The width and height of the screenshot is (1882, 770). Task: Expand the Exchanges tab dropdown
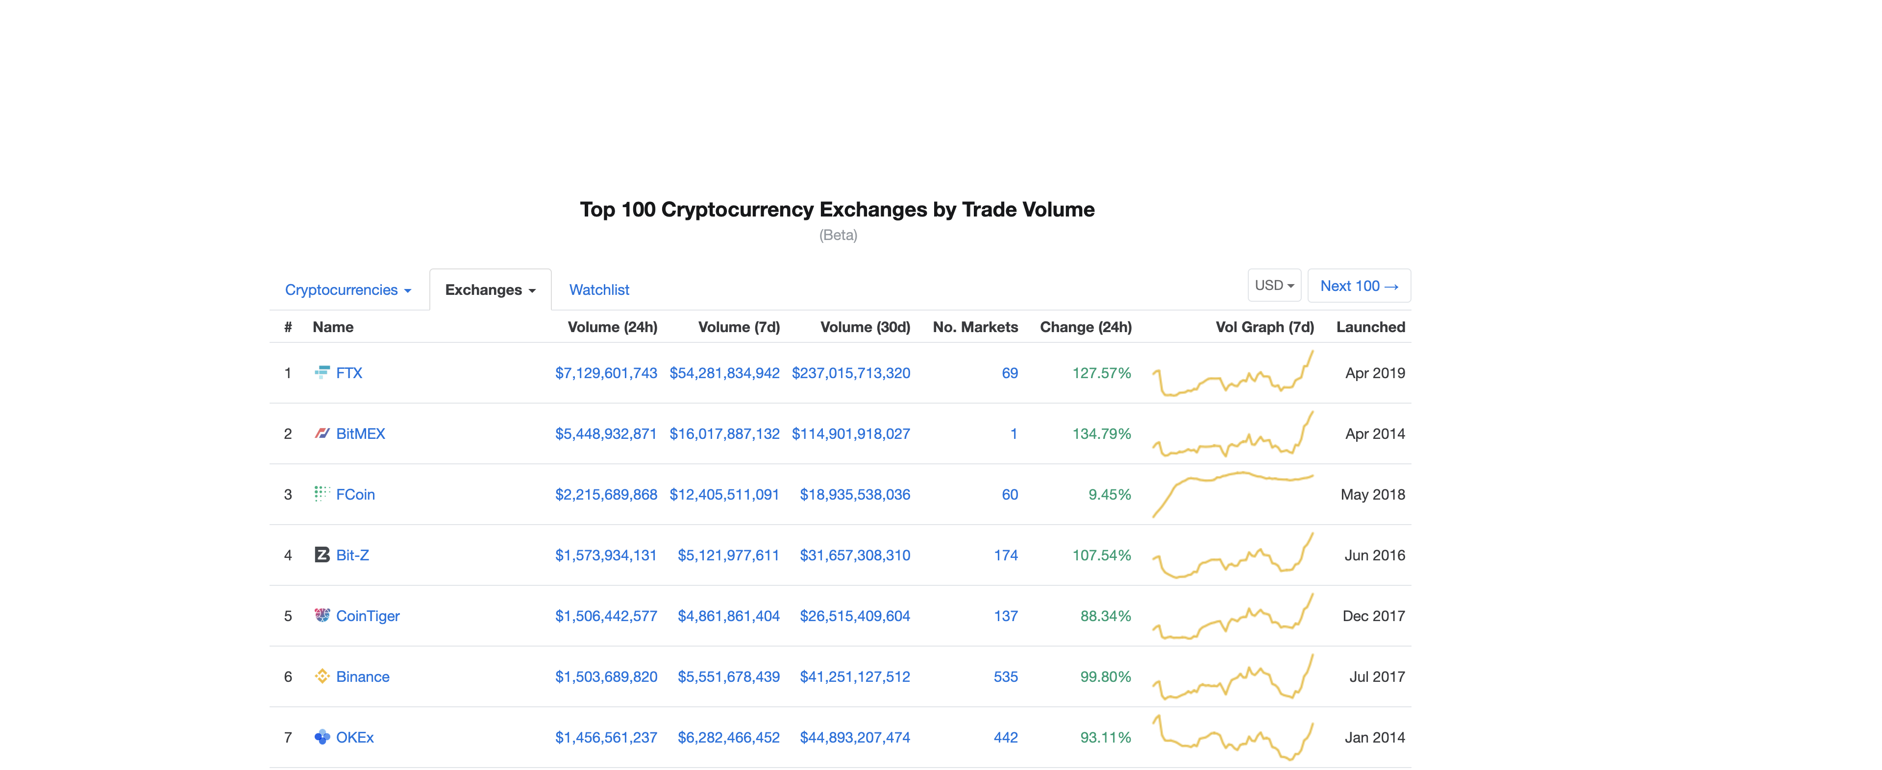(x=490, y=290)
